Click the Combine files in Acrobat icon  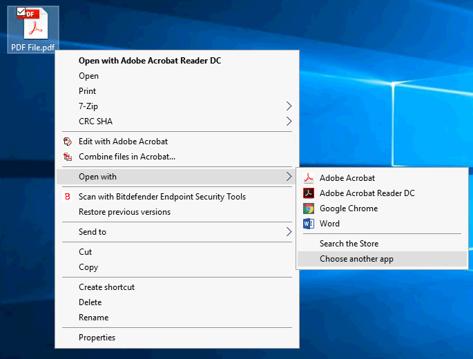coord(68,157)
